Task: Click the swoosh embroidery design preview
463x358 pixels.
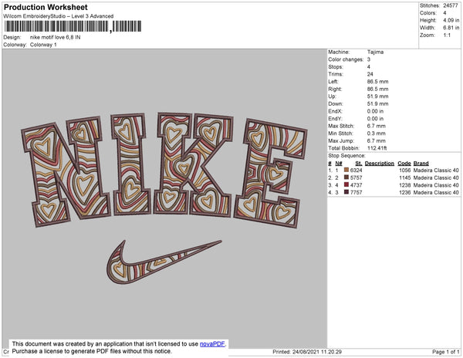Action: point(164,262)
